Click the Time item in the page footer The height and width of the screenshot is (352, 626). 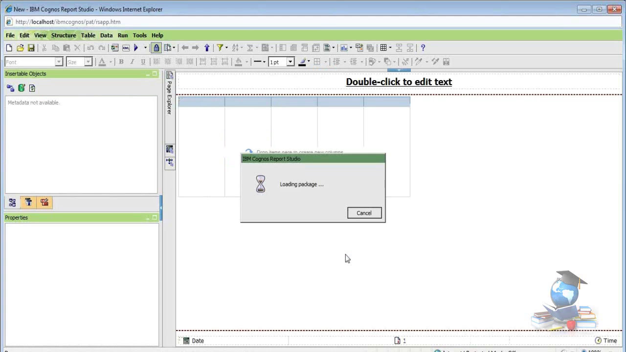[606, 341]
